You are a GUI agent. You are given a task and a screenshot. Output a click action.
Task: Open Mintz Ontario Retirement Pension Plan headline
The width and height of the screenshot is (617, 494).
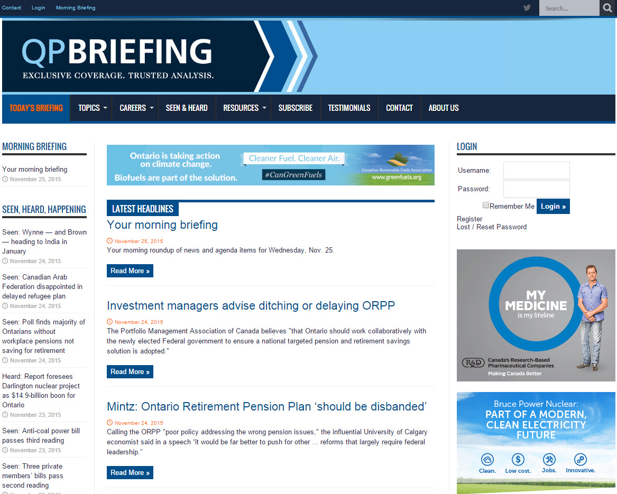[266, 407]
